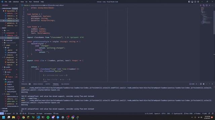Open File Explorer from the taskbar

13,117
